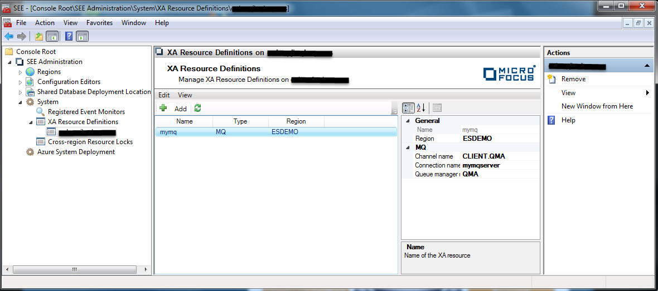
Task: Click the tree pane horizontal scrollbar
Action: pyautogui.click(x=75, y=269)
